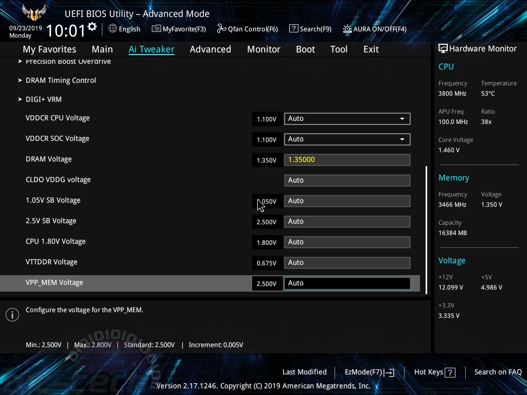Select the DRAM Voltage label
The height and width of the screenshot is (395, 527).
[x=49, y=159]
